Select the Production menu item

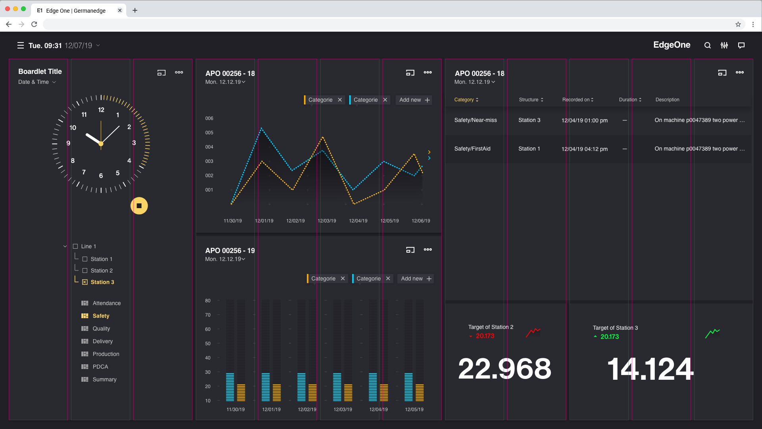(x=106, y=354)
